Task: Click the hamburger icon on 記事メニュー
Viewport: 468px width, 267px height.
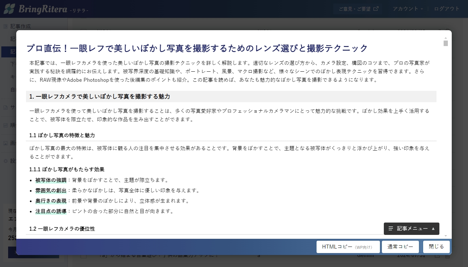Action: point(391,229)
